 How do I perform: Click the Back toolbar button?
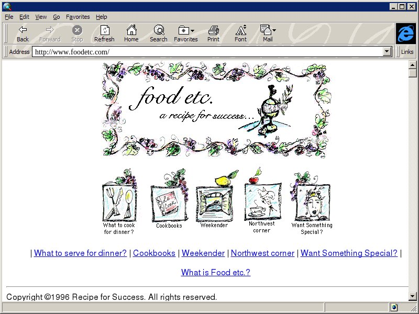[x=23, y=33]
